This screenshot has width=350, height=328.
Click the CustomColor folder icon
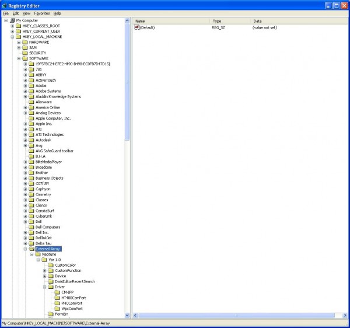(x=51, y=265)
